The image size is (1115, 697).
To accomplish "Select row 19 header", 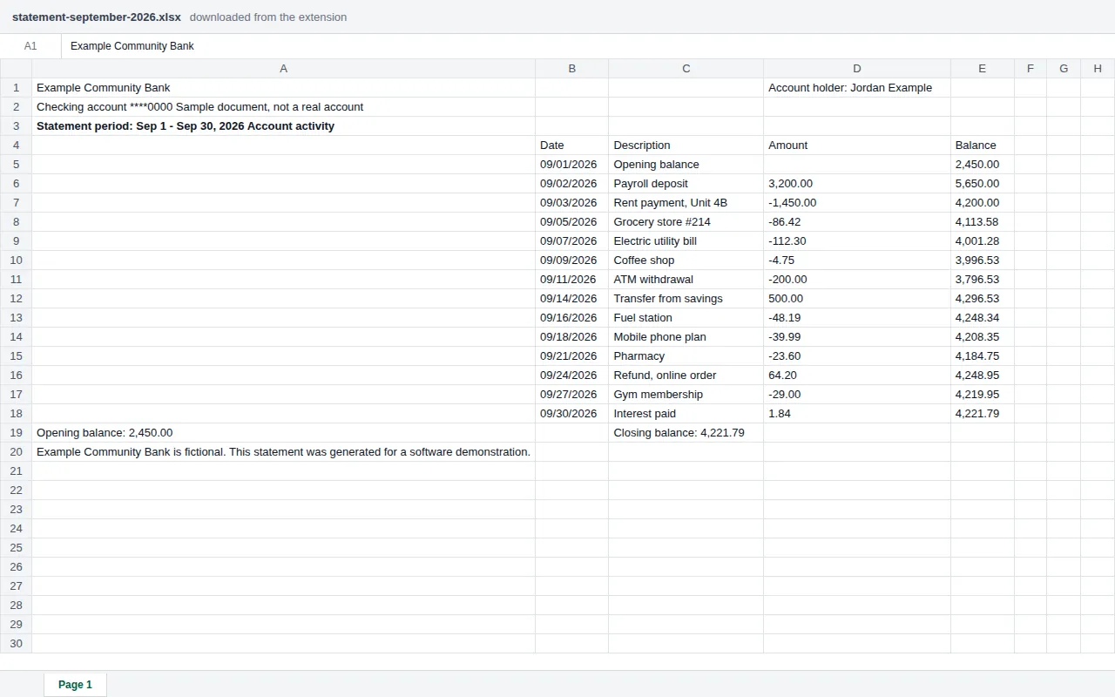I will tap(16, 433).
